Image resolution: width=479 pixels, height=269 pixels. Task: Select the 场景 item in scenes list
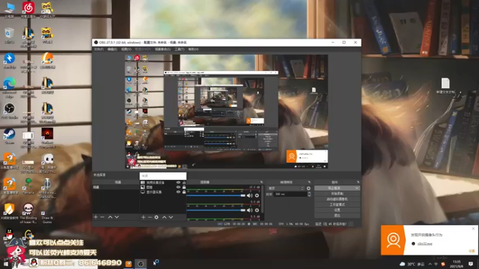(x=116, y=187)
